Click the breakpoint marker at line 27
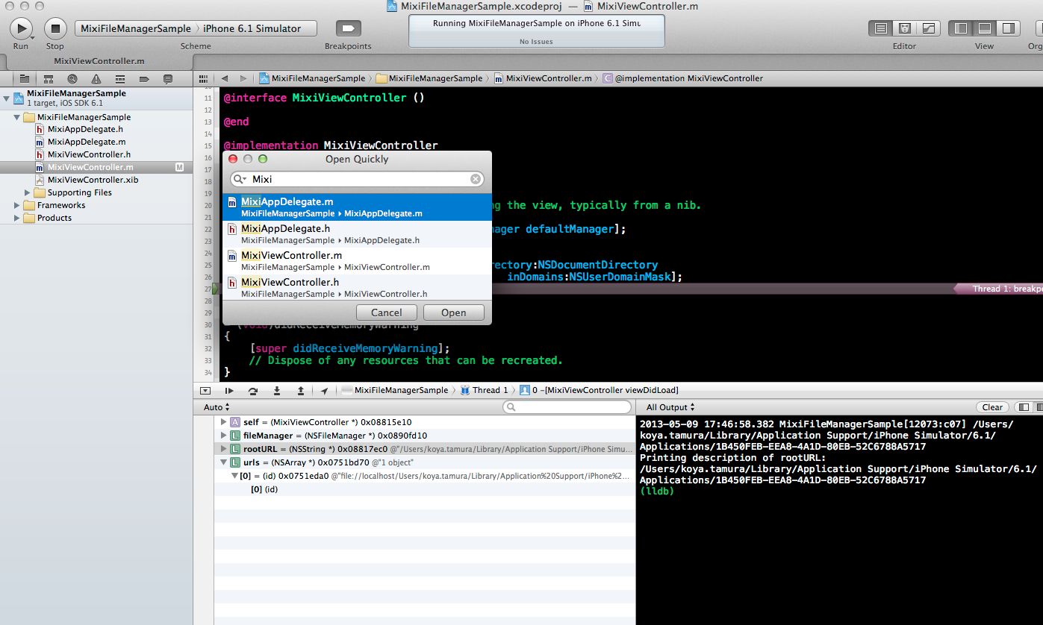This screenshot has width=1043, height=625. click(x=216, y=289)
